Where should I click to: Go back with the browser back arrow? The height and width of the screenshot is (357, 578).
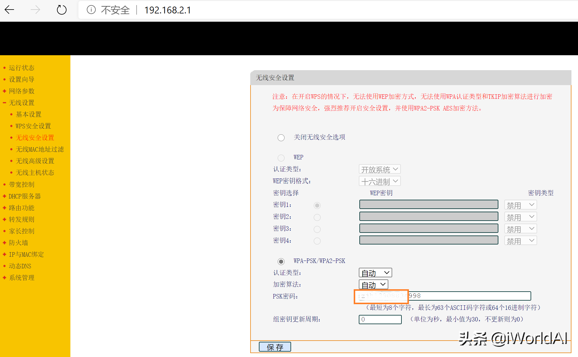(x=10, y=10)
